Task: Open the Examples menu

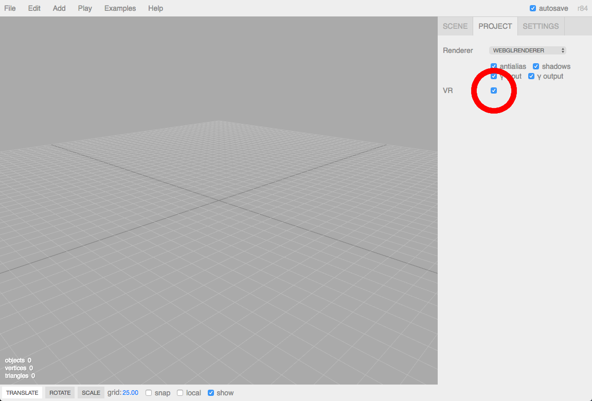Action: (120, 8)
